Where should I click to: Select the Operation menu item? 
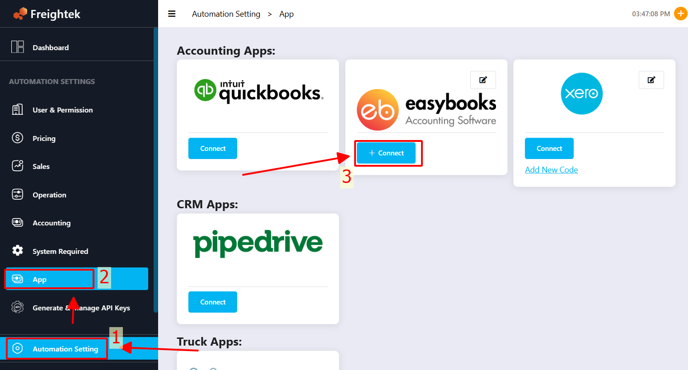(77, 195)
